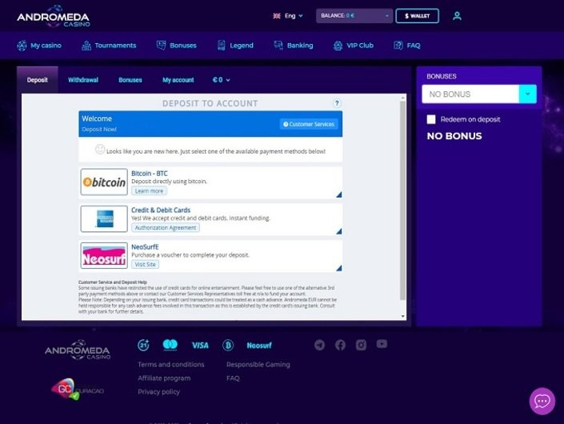Viewport: 564px width, 424px height.
Task: Enable Redeem on deposit checkbox
Action: (x=432, y=119)
